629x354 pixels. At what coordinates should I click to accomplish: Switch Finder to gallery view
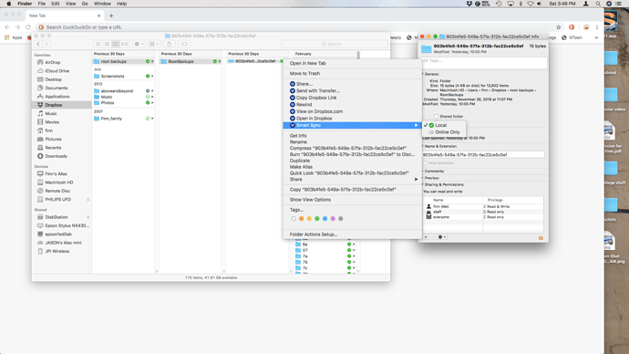[124, 44]
